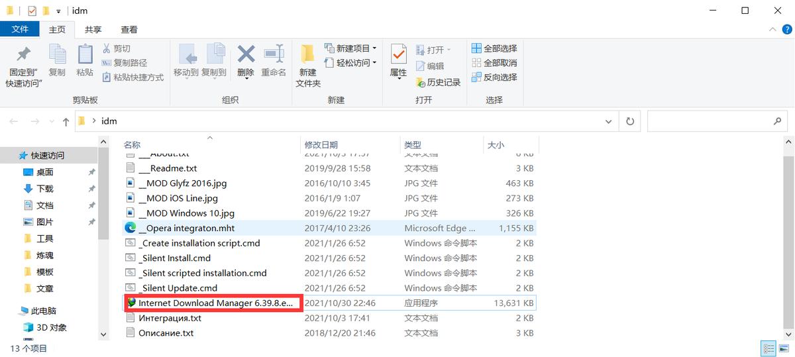This screenshot has width=795, height=357.
Task: Click the 编辑 edit command
Action: coord(430,66)
